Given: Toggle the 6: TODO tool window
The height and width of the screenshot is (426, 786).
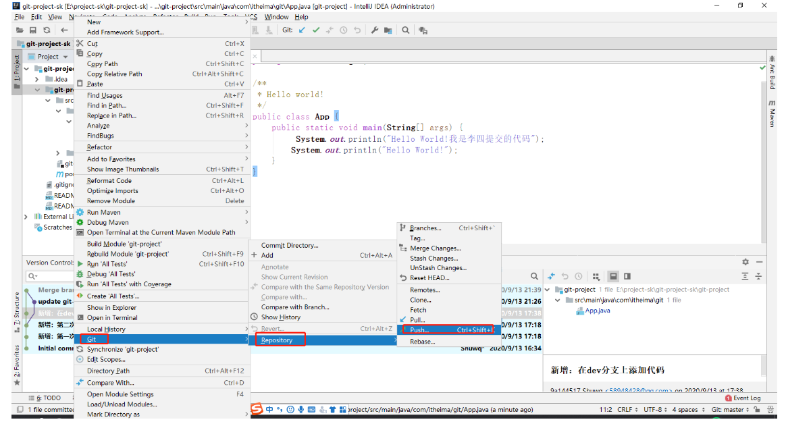Looking at the screenshot, I should pyautogui.click(x=45, y=398).
